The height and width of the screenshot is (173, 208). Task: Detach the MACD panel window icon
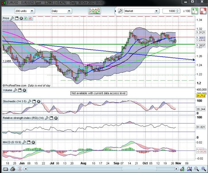click(x=29, y=142)
